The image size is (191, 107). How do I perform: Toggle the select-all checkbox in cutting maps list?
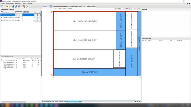1,59
